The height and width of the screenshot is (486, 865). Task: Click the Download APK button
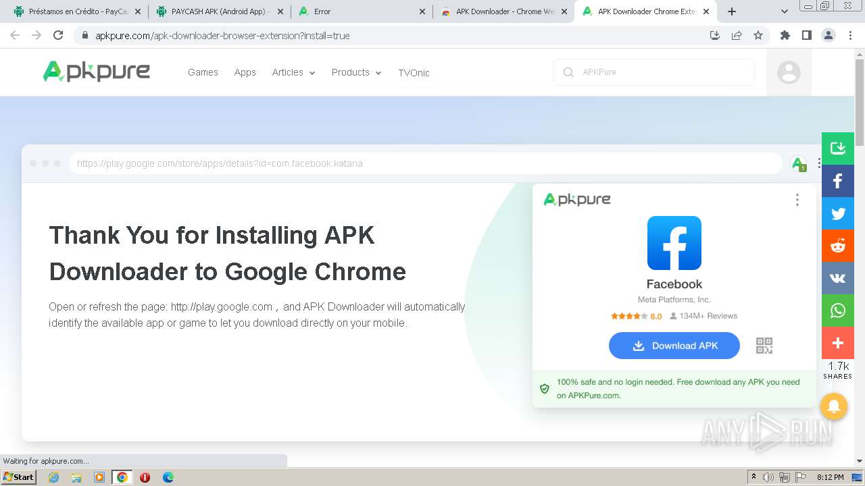point(674,346)
